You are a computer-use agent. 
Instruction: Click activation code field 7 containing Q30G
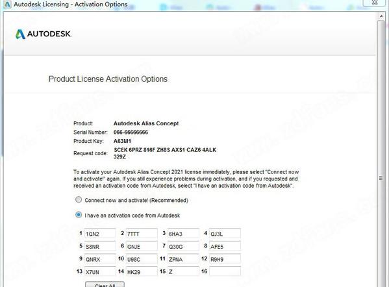click(x=183, y=246)
